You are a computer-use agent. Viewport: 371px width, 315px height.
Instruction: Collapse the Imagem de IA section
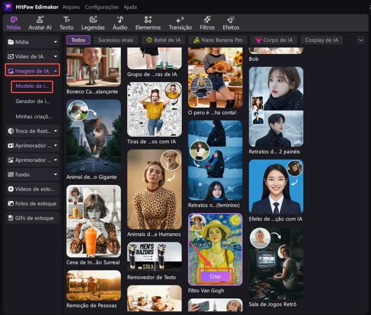(x=32, y=71)
